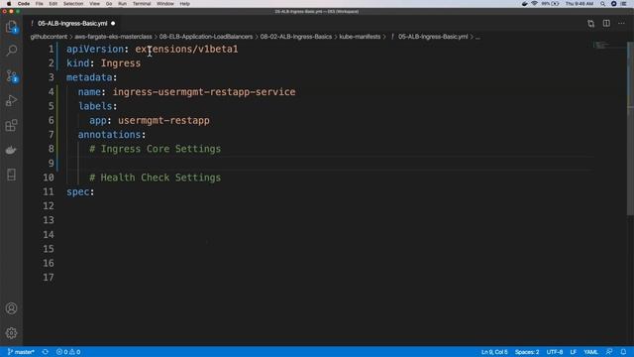Click on text extensions/v1beta1 on line 1
The image size is (634, 357).
point(186,49)
